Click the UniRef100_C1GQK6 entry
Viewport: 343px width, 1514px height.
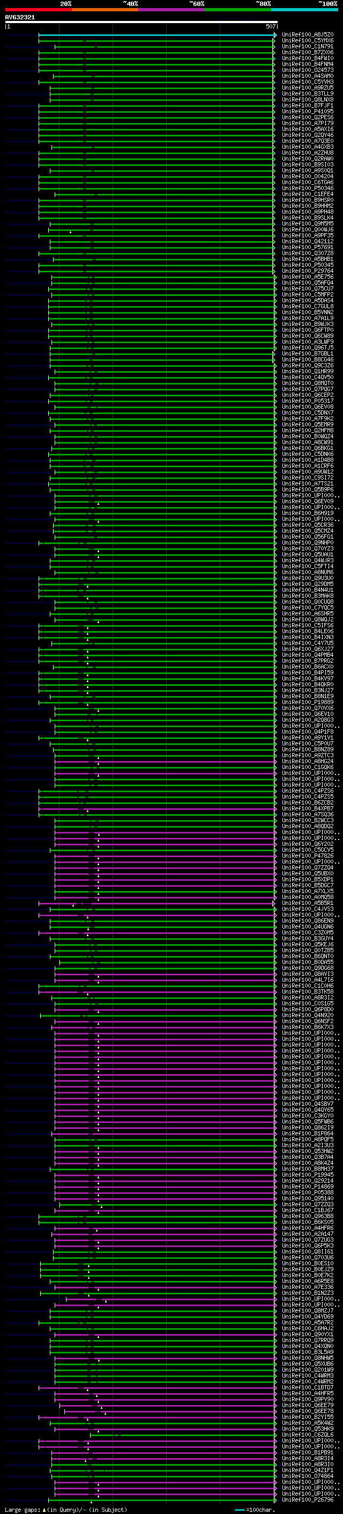pos(308,767)
